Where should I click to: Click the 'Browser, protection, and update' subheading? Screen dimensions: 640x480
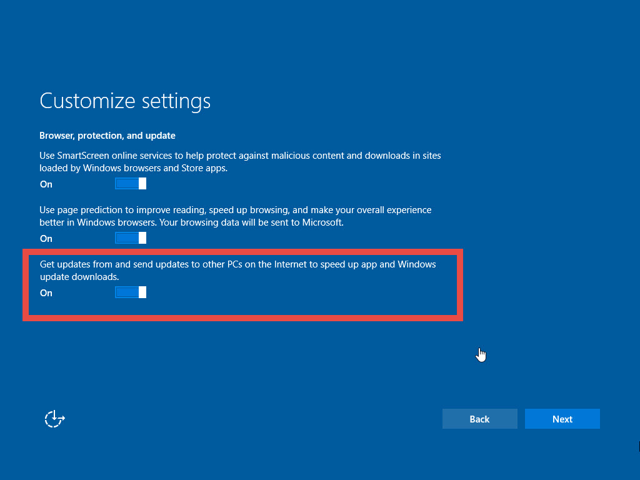[x=107, y=136]
